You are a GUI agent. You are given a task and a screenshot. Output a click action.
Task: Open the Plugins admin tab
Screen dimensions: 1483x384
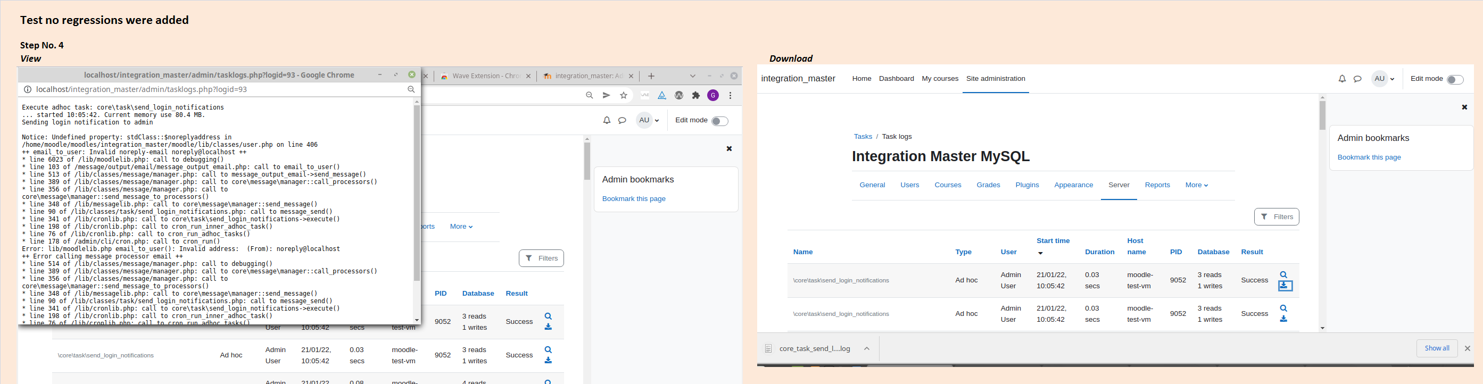pyautogui.click(x=1027, y=186)
